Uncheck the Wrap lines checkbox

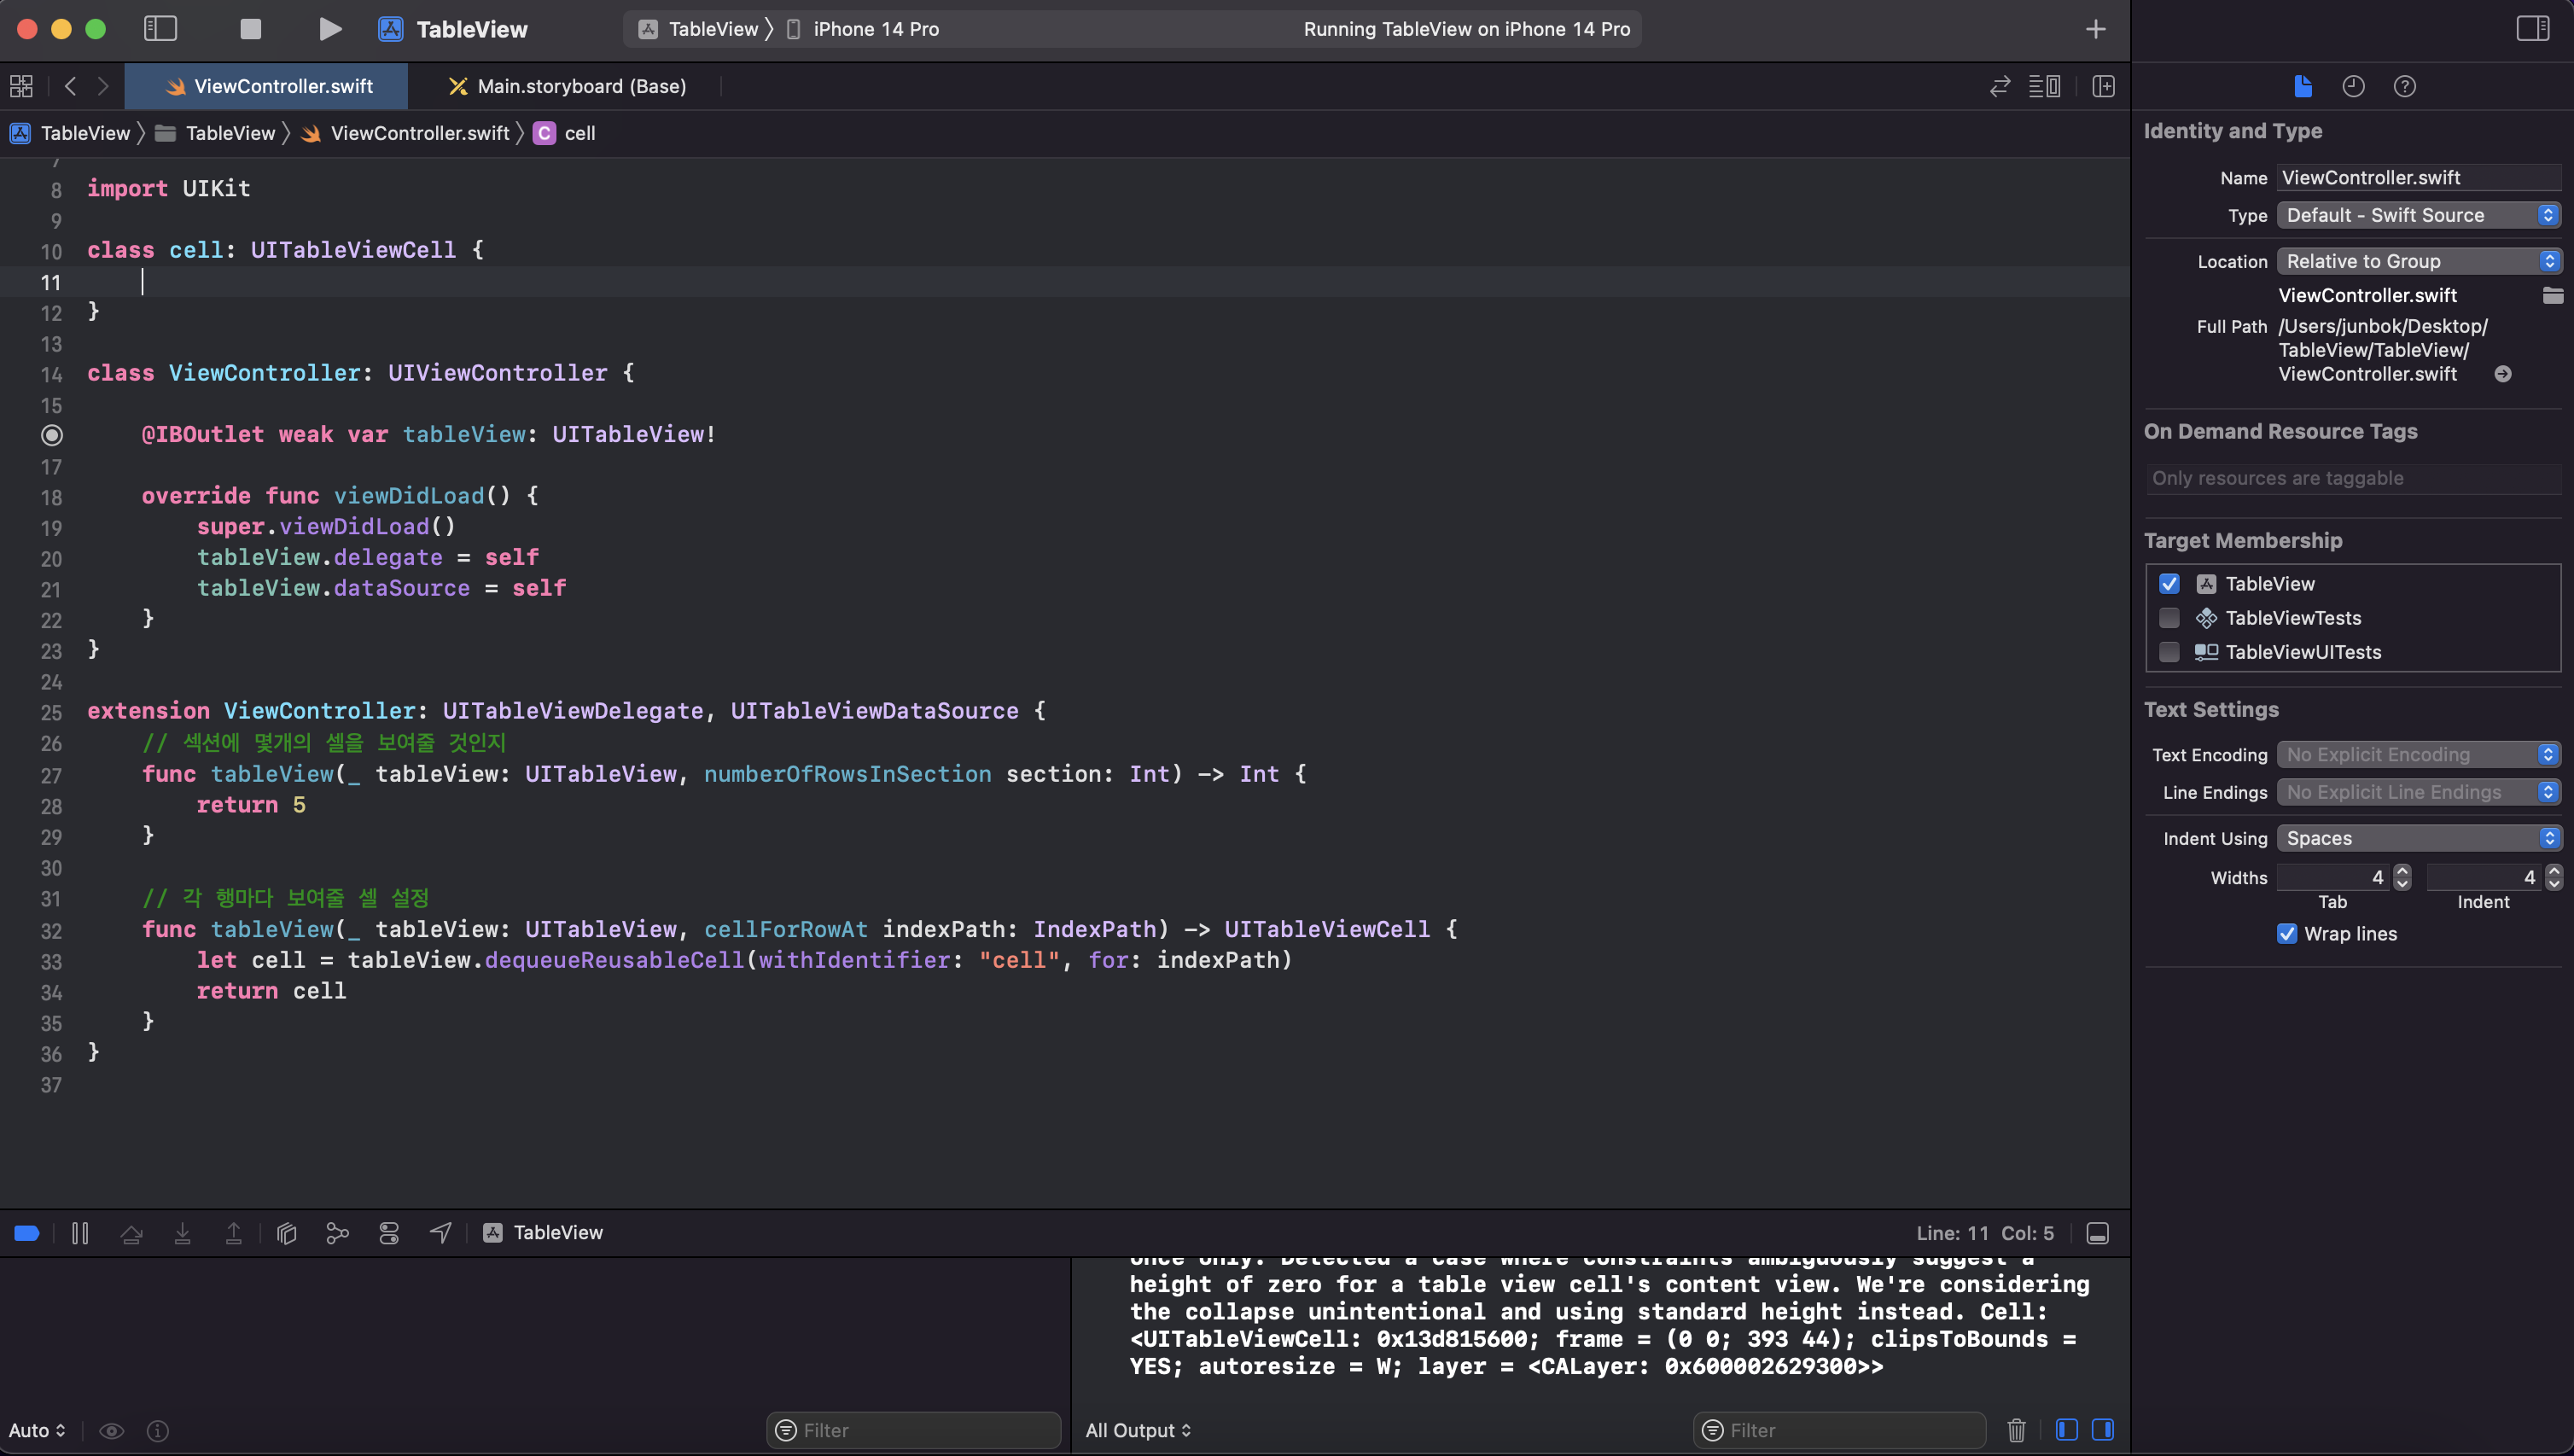(x=2287, y=934)
